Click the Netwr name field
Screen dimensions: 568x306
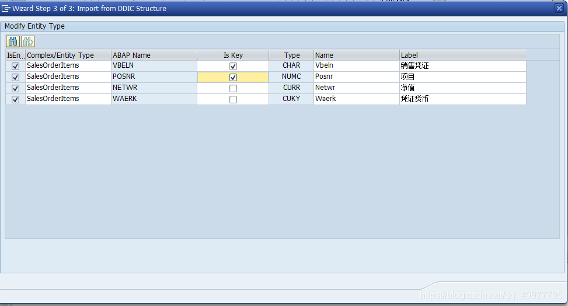tap(357, 88)
